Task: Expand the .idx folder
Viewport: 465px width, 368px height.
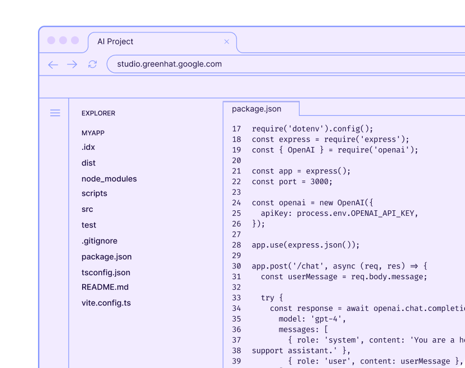Action: (88, 147)
